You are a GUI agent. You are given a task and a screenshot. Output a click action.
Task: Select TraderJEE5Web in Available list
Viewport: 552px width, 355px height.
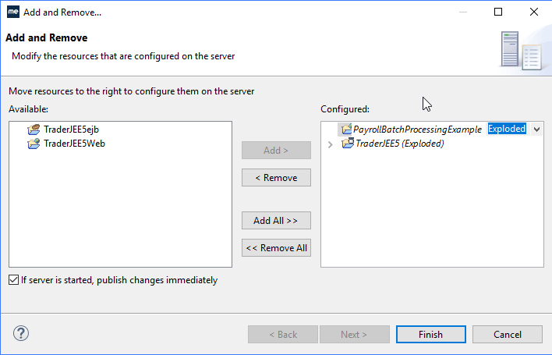[x=74, y=143]
